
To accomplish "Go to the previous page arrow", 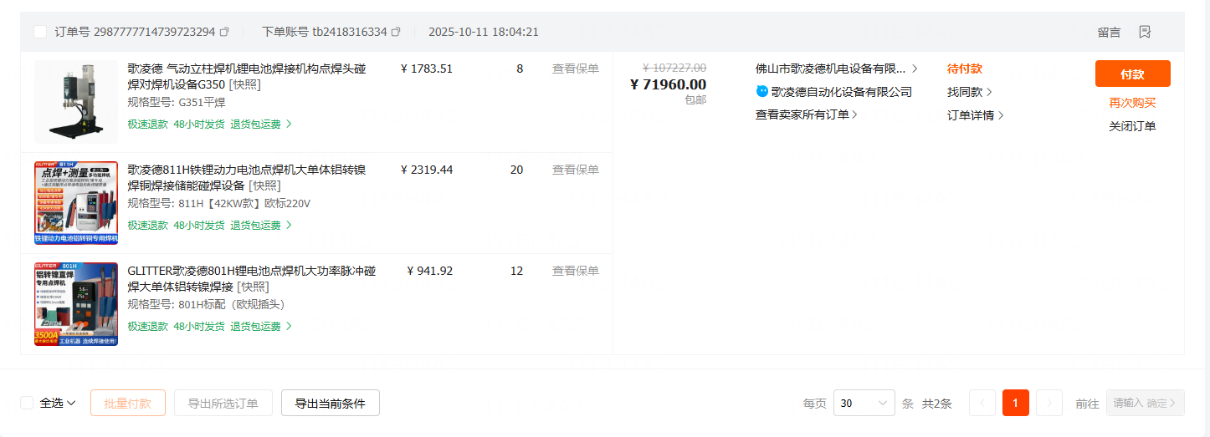I will click(x=982, y=403).
